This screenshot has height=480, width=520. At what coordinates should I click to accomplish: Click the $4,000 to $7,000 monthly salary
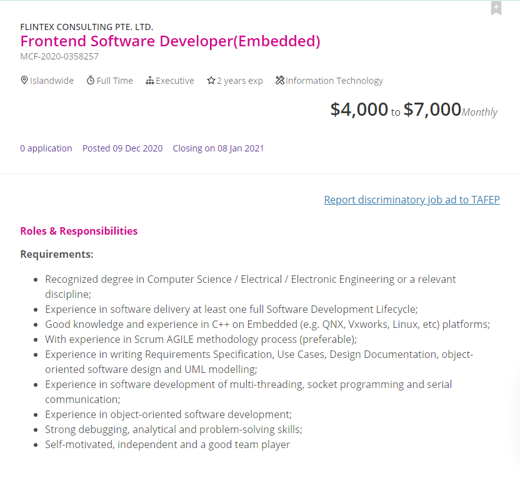click(x=413, y=110)
